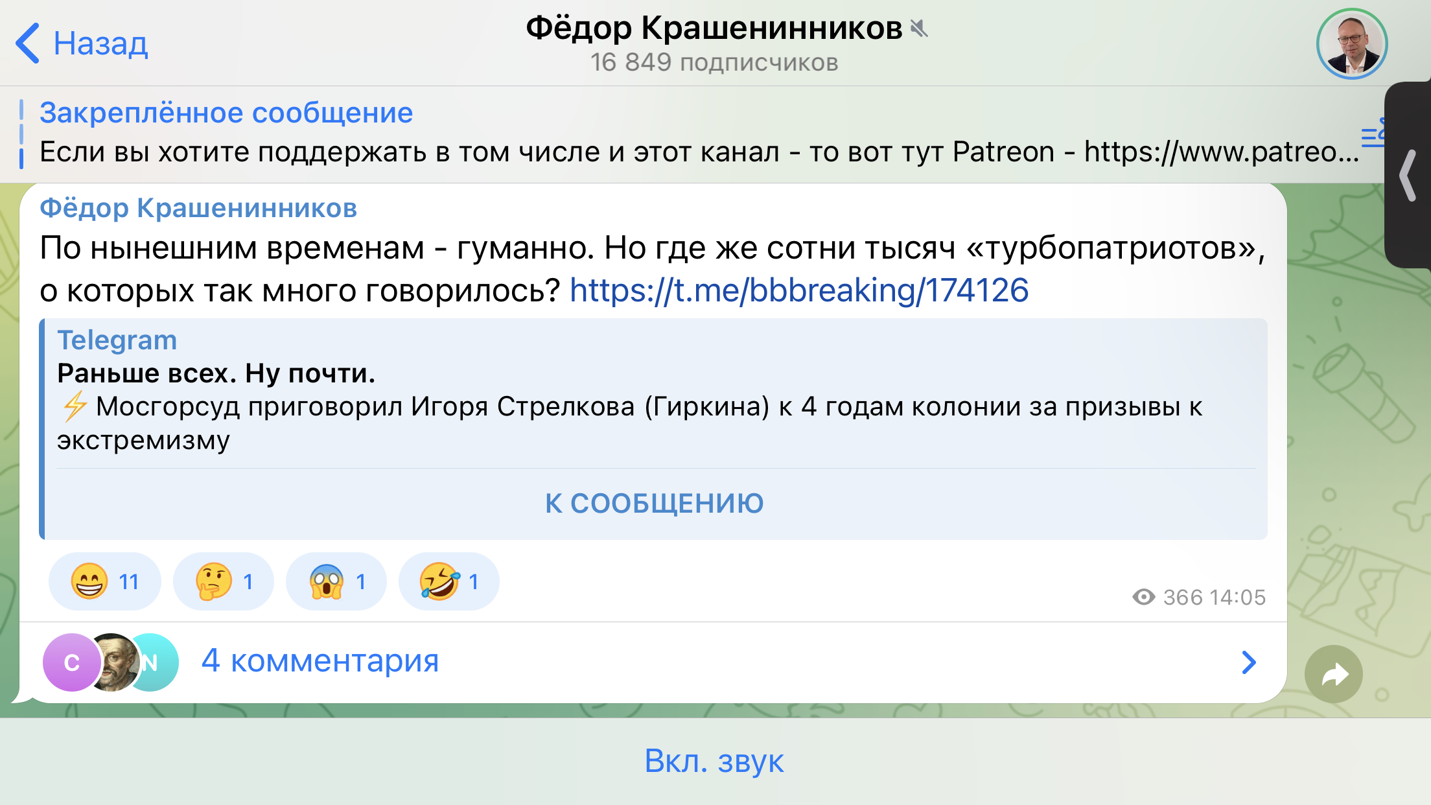1431x805 pixels.
Task: Toggle the thinking face reaction
Action: coord(223,581)
